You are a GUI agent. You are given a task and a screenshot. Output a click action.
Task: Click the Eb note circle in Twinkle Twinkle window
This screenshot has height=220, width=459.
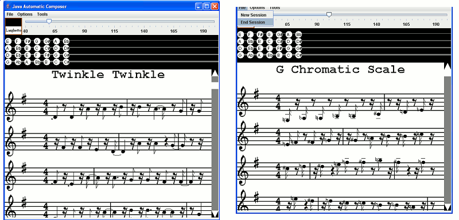click(18, 55)
